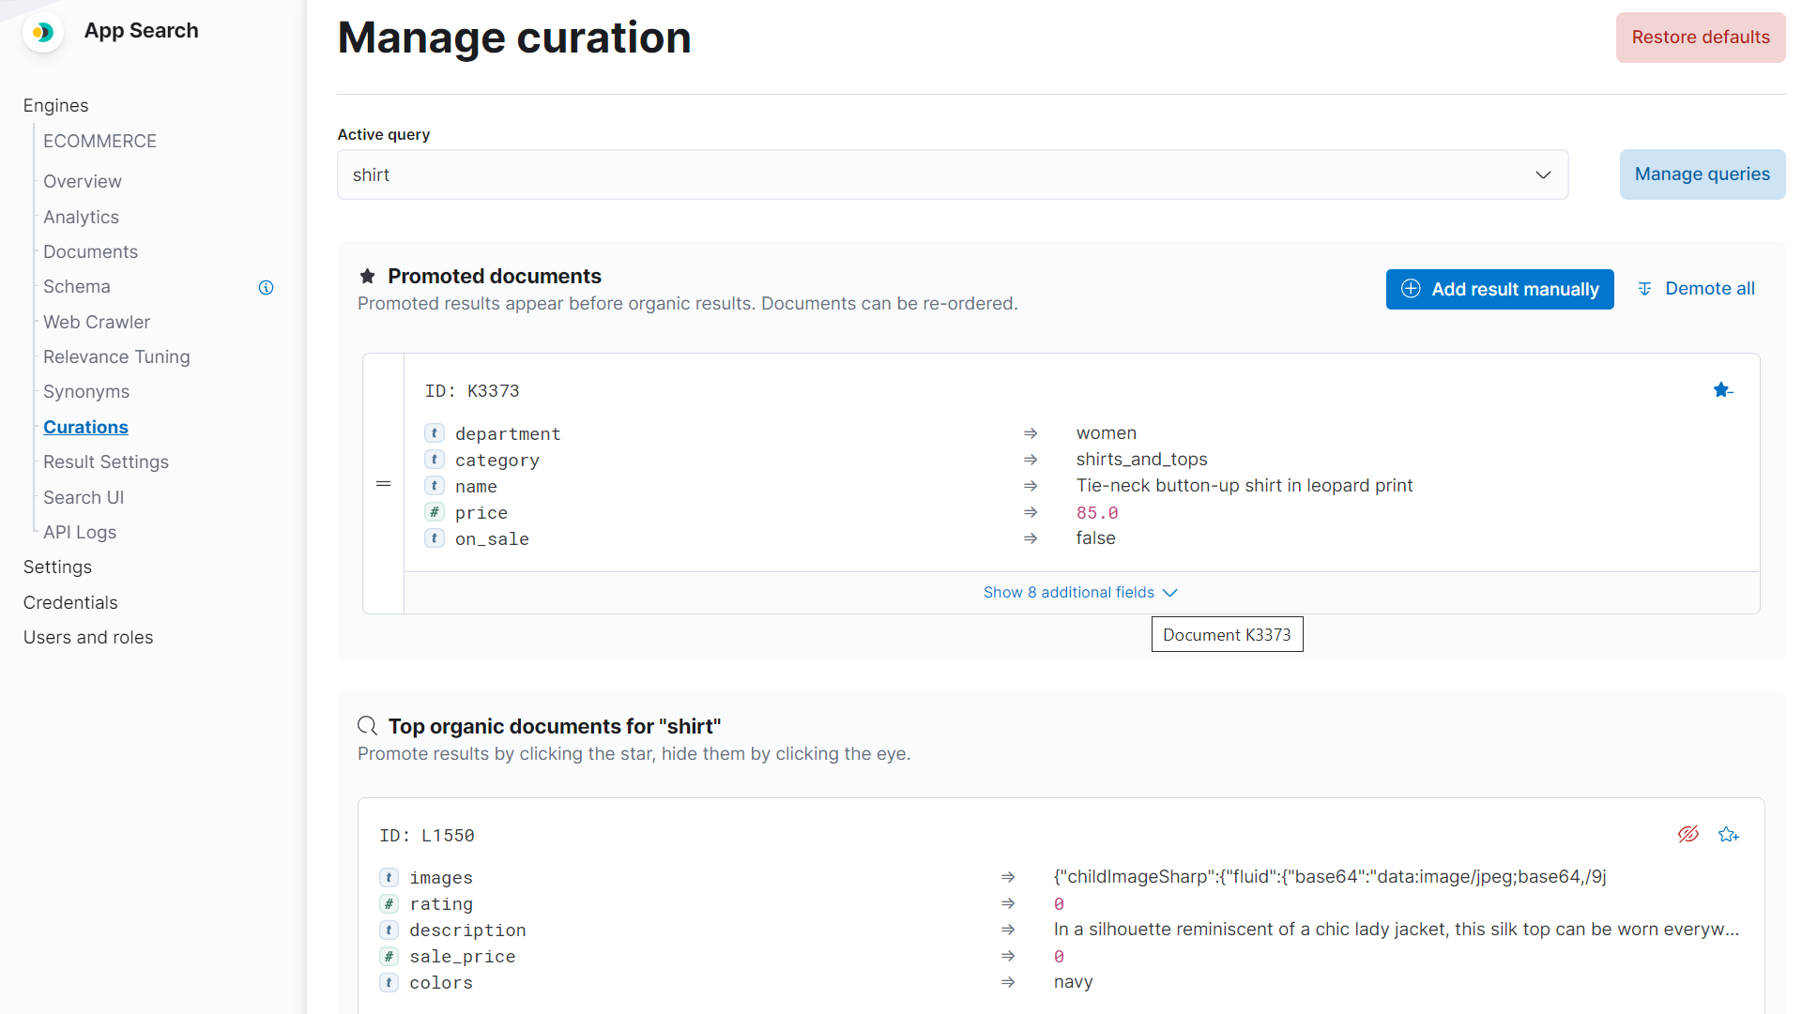Select the Document K3373 label box
The width and height of the screenshot is (1802, 1014).
1227,634
